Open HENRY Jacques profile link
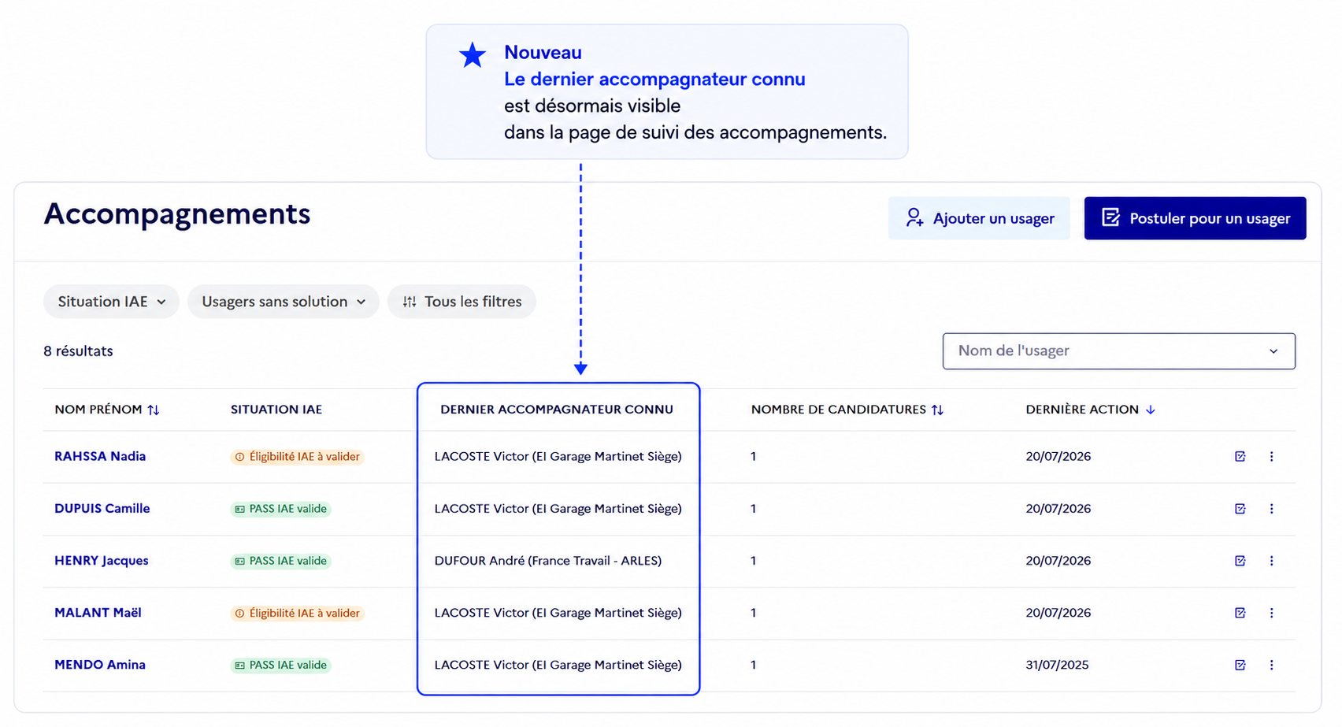Screen dimensions: 1342x727 pyautogui.click(x=102, y=561)
